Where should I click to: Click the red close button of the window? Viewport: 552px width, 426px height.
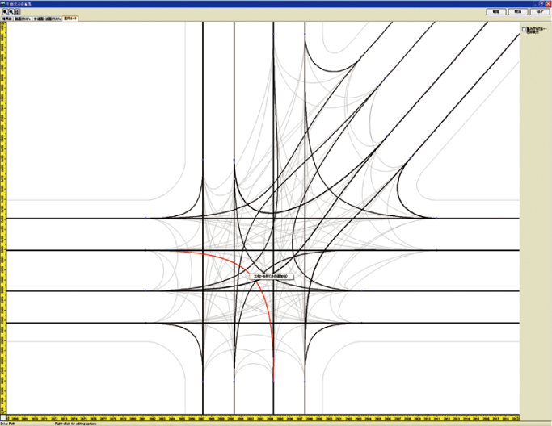(548, 3)
